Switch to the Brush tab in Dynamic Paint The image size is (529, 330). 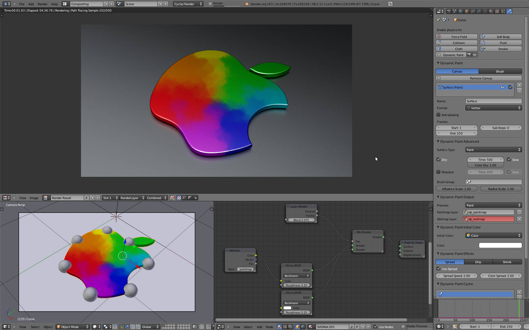(x=500, y=71)
